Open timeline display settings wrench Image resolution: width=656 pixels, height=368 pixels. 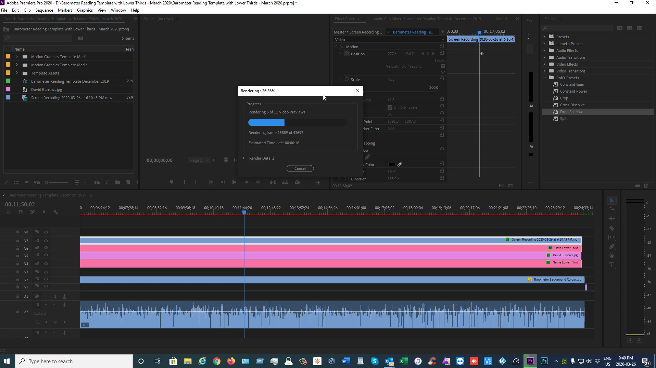tap(55, 212)
